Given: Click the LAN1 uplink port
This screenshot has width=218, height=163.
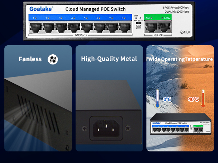Looking at the screenshot, I should [x=150, y=28].
